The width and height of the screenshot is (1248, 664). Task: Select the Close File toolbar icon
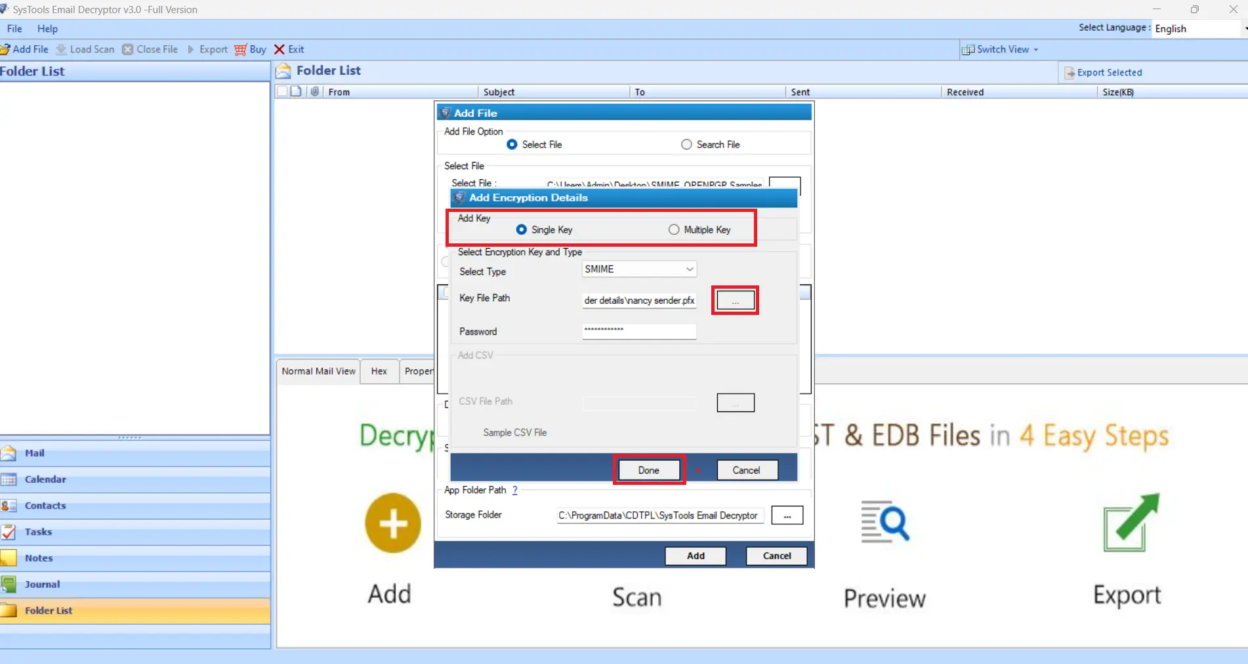(151, 49)
